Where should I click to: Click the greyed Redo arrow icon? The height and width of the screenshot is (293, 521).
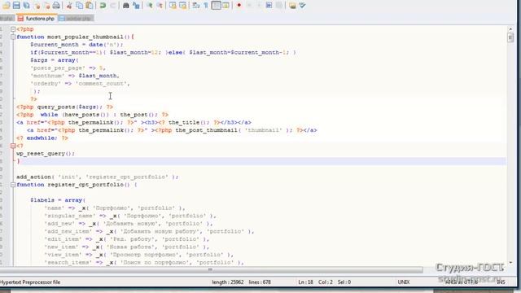point(112,6)
